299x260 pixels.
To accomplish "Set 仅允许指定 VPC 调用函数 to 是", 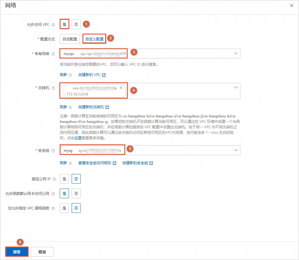I will 64,208.
